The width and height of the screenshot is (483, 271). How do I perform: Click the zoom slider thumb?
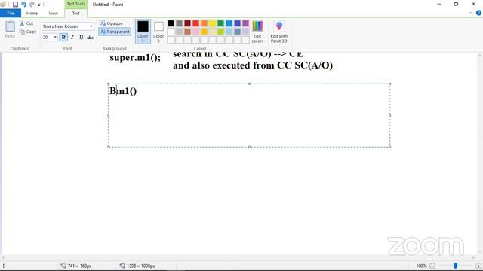tap(455, 266)
